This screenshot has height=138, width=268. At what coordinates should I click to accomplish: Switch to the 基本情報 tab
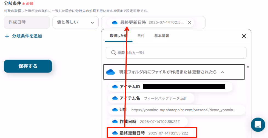tap(162, 36)
